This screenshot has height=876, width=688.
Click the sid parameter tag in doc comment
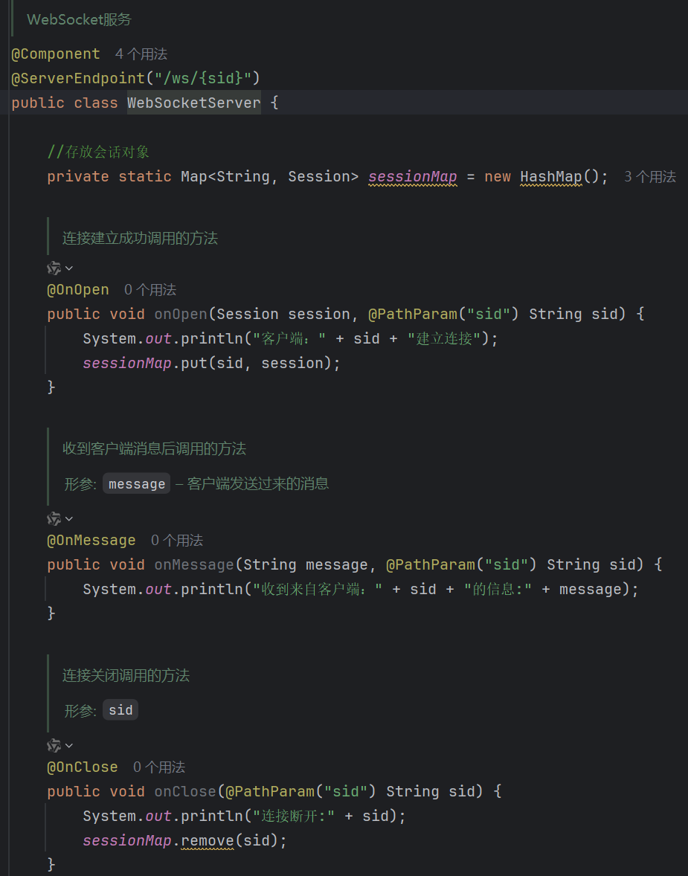click(x=120, y=710)
